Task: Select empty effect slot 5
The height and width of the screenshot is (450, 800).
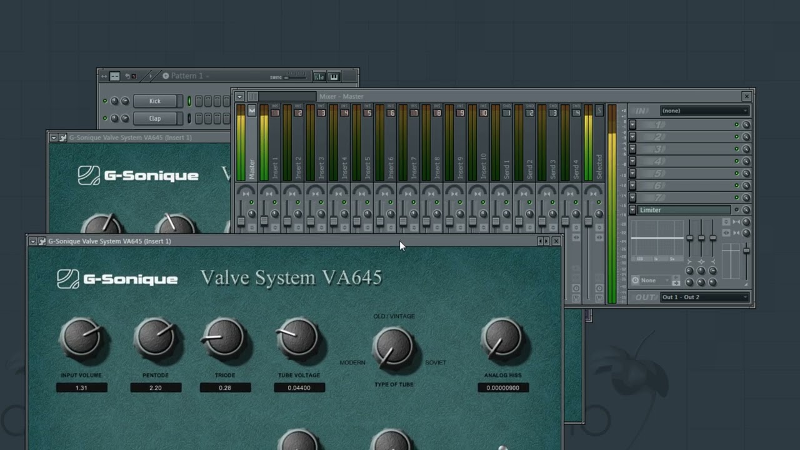Action: click(684, 174)
